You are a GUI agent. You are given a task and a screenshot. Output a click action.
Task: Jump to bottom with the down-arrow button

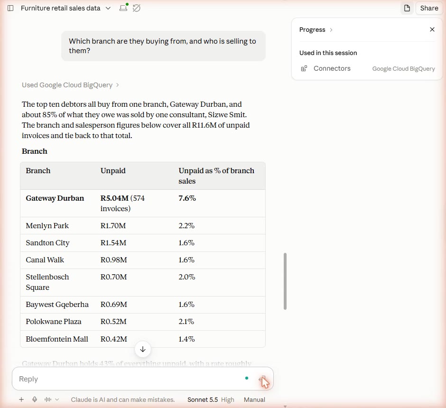click(x=143, y=349)
